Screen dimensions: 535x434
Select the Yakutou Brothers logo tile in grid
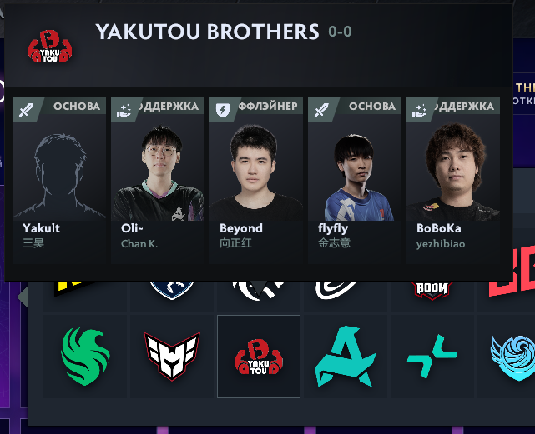(259, 357)
